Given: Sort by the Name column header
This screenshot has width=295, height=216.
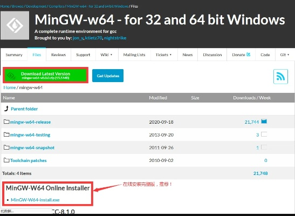Looking at the screenshot, I should point(9,98).
